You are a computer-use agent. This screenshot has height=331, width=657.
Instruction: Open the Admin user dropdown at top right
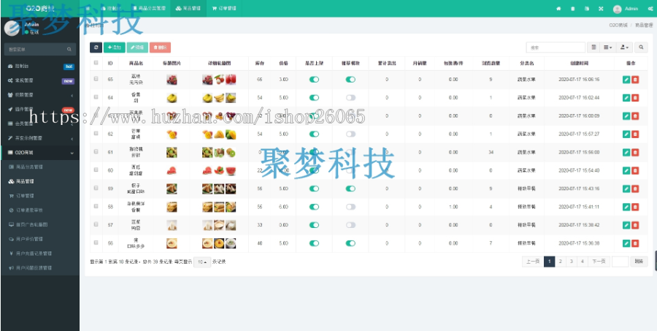[626, 9]
